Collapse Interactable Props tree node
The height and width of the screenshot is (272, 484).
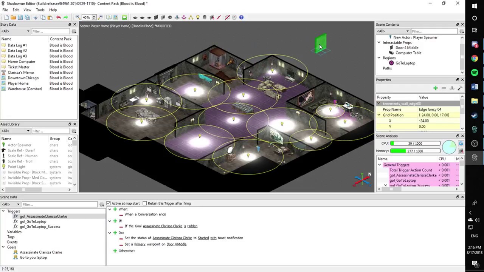(x=379, y=43)
